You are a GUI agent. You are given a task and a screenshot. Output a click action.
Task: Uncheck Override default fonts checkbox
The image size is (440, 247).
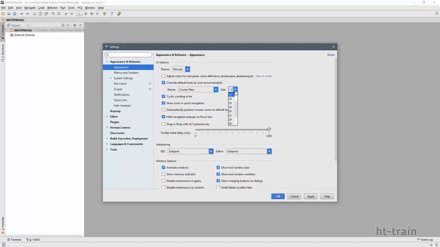pos(164,82)
